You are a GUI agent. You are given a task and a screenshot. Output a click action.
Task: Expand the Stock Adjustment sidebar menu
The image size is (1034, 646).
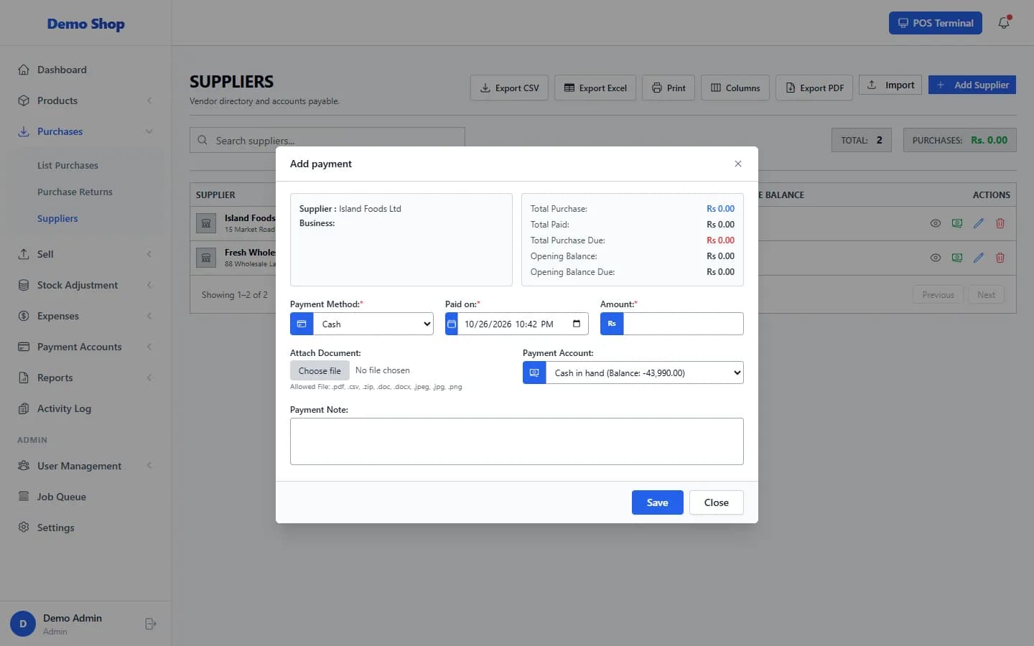pos(85,285)
